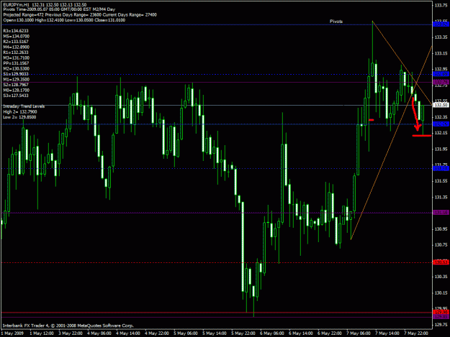The image size is (450, 337).
Task: Click the 133.35 price axis label
Action: 441,37
